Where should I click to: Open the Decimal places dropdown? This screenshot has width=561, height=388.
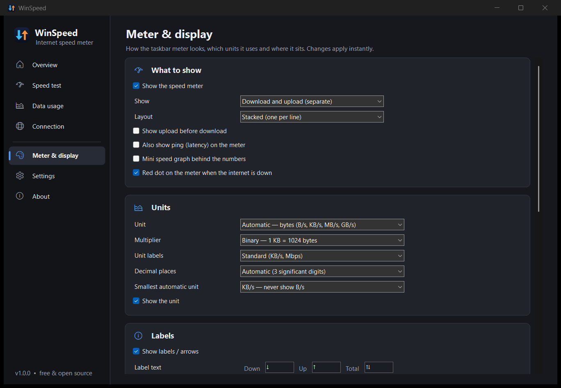pos(322,271)
